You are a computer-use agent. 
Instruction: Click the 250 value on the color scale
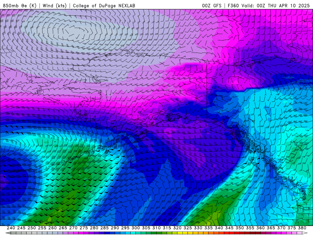(32, 228)
